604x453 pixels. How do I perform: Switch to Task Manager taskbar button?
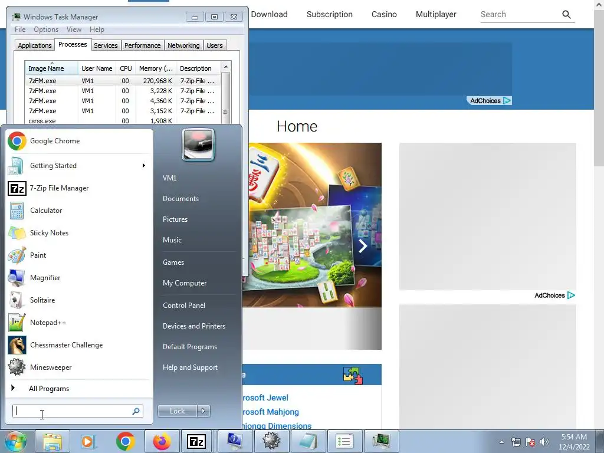click(381, 441)
